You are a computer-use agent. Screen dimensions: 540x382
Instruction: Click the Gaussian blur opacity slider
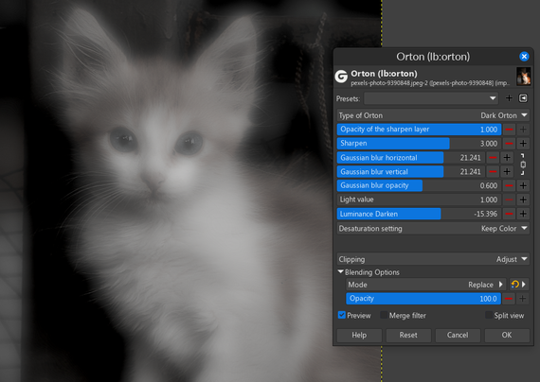(x=419, y=185)
